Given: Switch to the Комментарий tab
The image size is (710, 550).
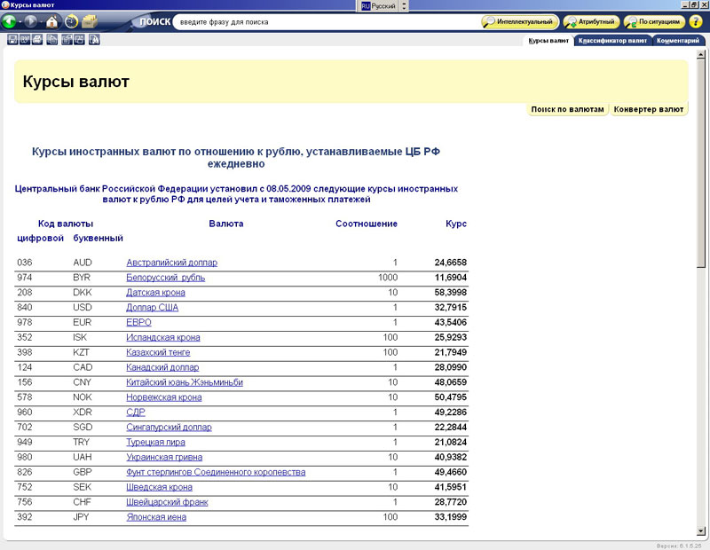Looking at the screenshot, I should (x=681, y=40).
